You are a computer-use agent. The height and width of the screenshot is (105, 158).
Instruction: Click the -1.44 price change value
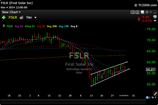pyautogui.click(x=145, y=17)
